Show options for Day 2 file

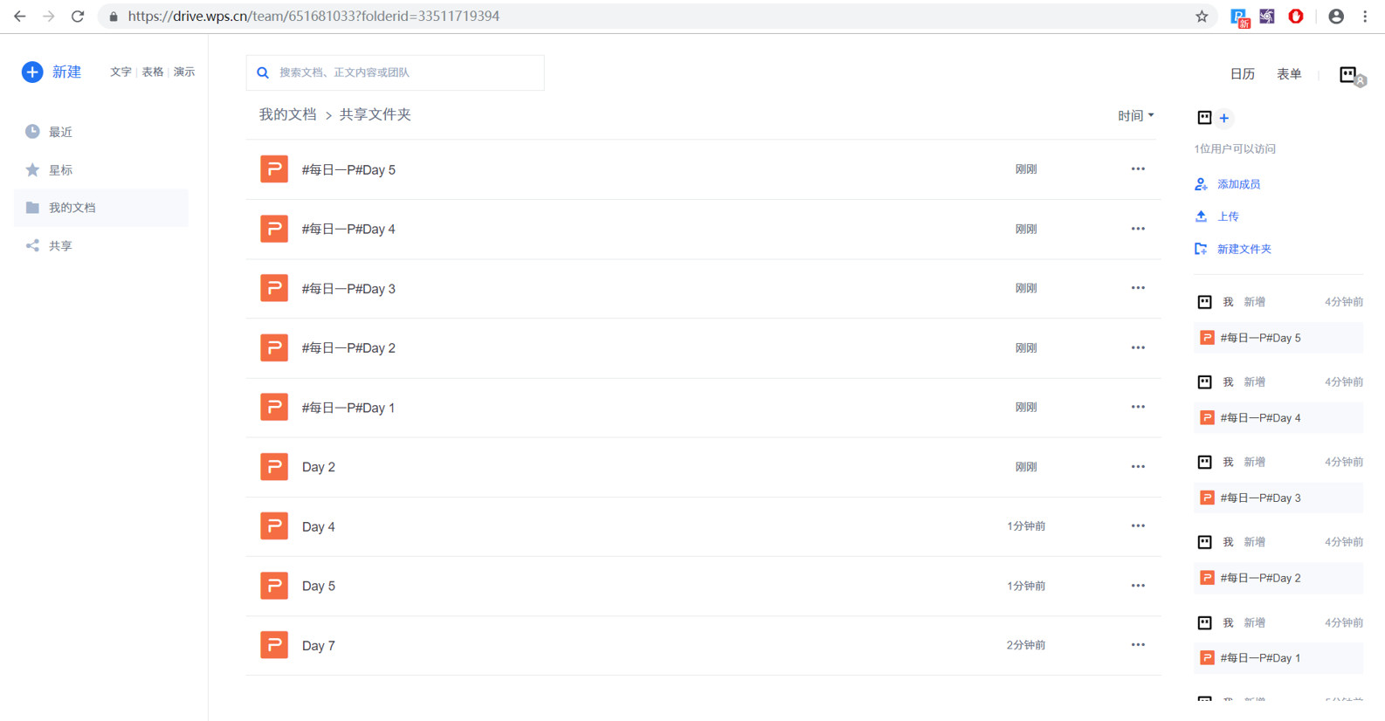click(x=1138, y=467)
